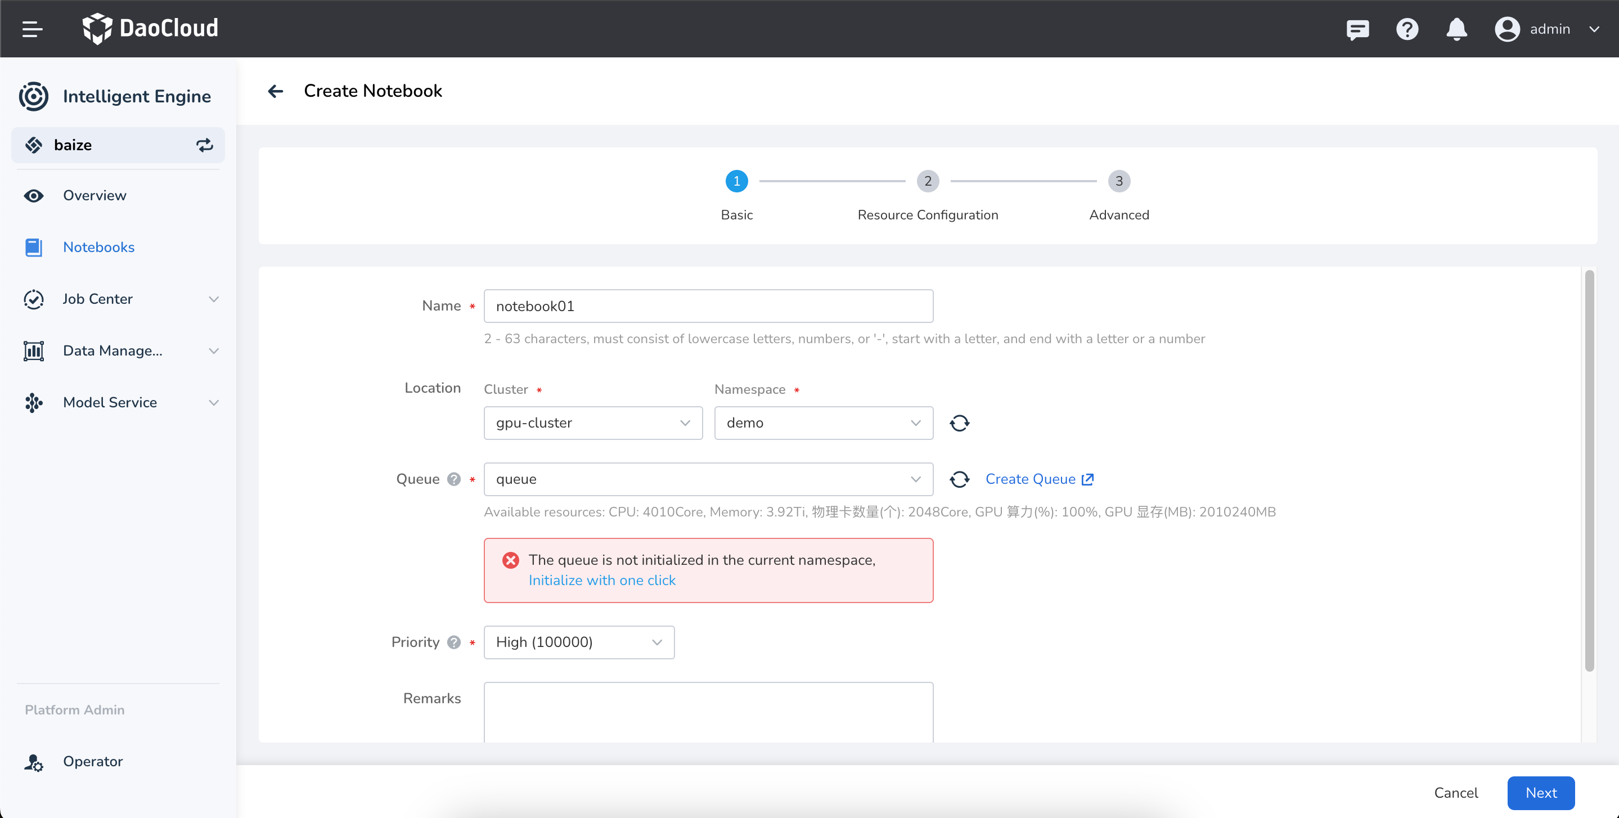
Task: Refresh the namespace list icon
Action: (x=959, y=423)
